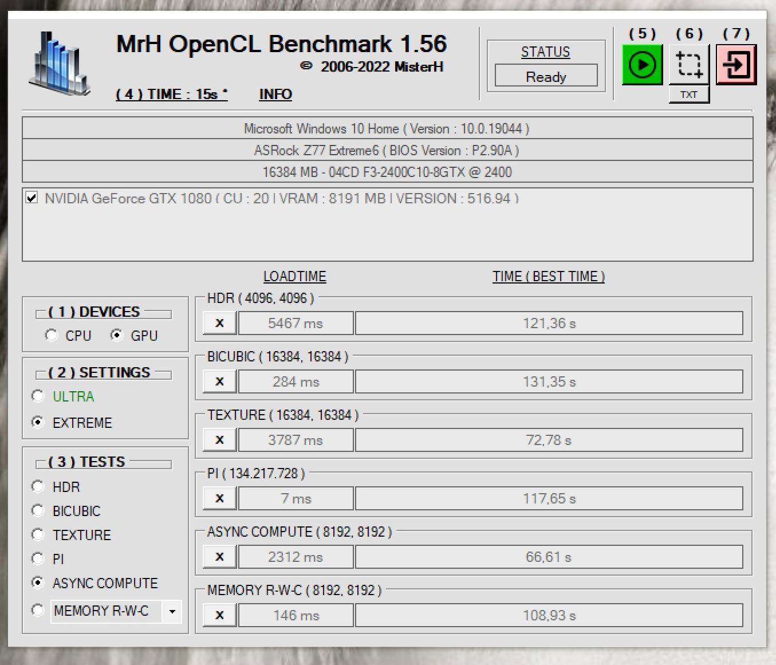Open the INFO link
This screenshot has height=665, width=776.
(275, 95)
